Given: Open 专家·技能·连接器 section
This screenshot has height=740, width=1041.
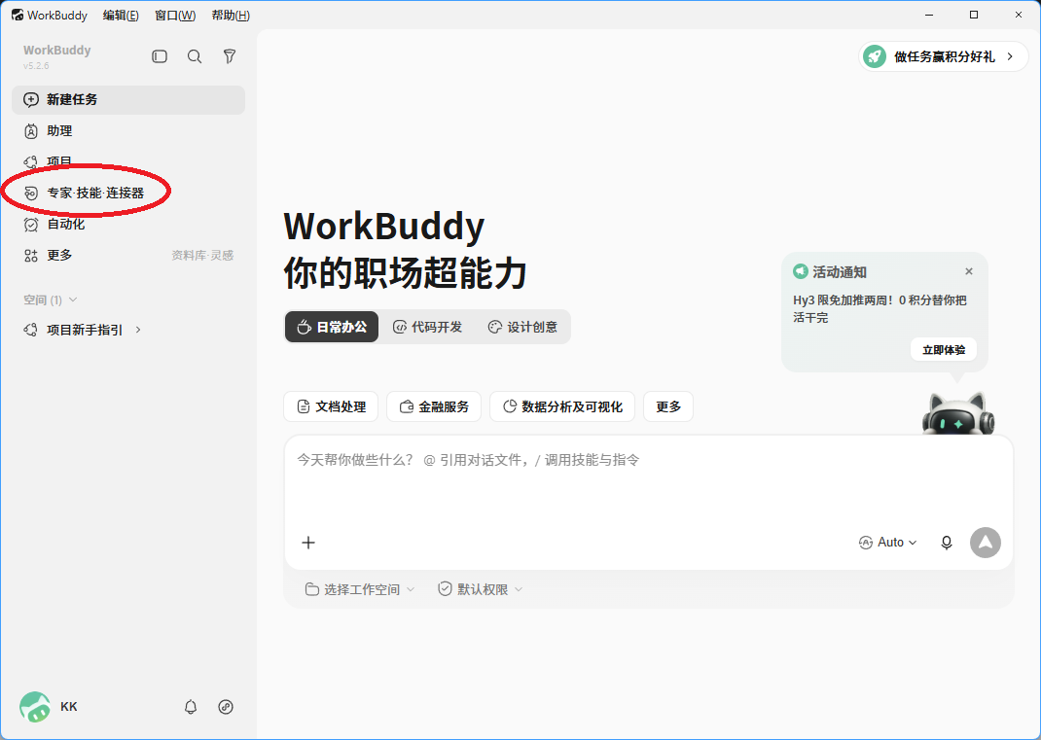Looking at the screenshot, I should [x=128, y=193].
